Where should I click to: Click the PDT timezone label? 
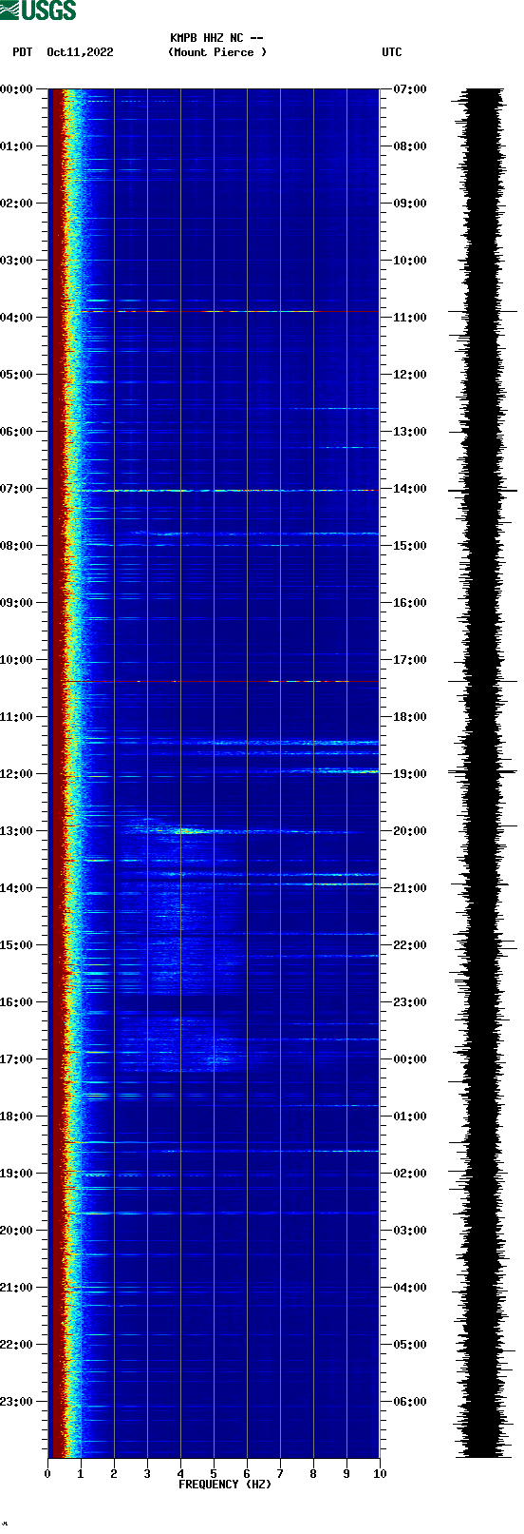[x=22, y=52]
